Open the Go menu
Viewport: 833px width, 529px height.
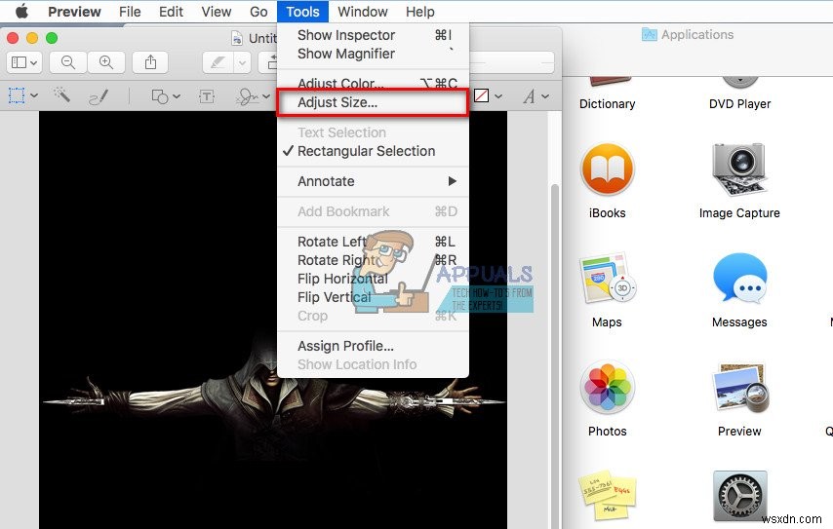(x=258, y=11)
